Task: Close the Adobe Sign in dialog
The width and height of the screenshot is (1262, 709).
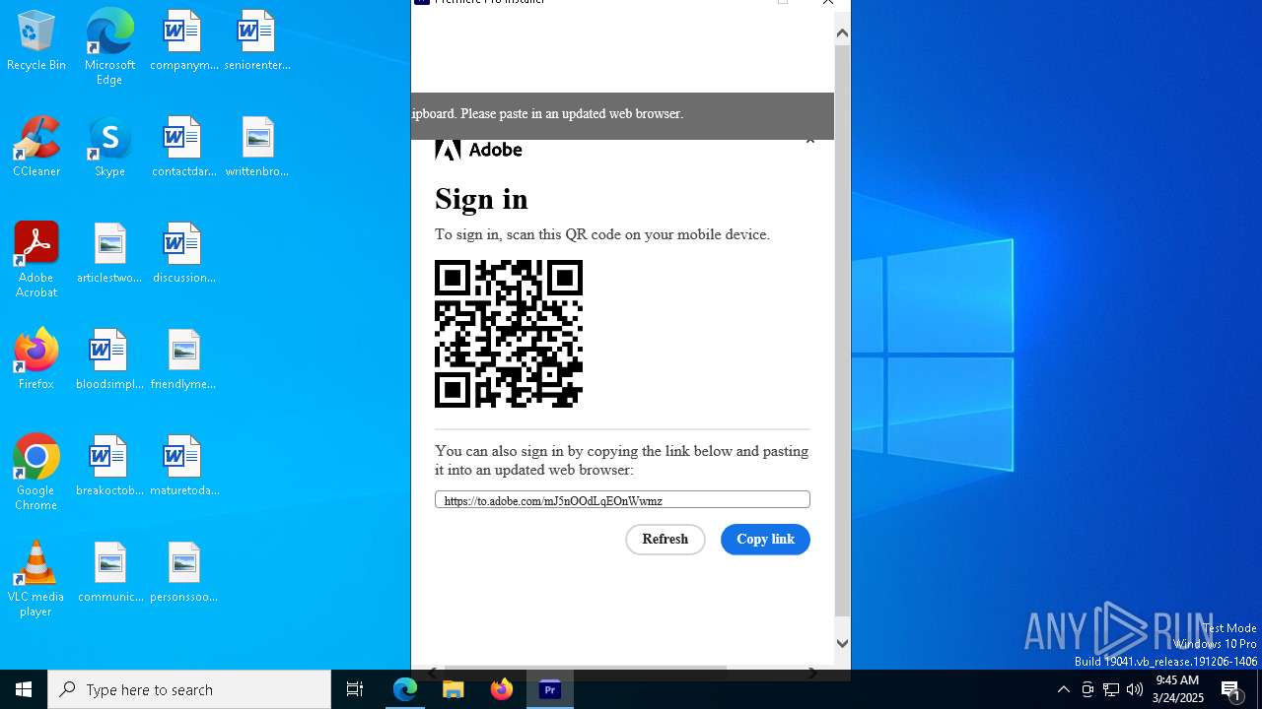Action: [x=810, y=141]
